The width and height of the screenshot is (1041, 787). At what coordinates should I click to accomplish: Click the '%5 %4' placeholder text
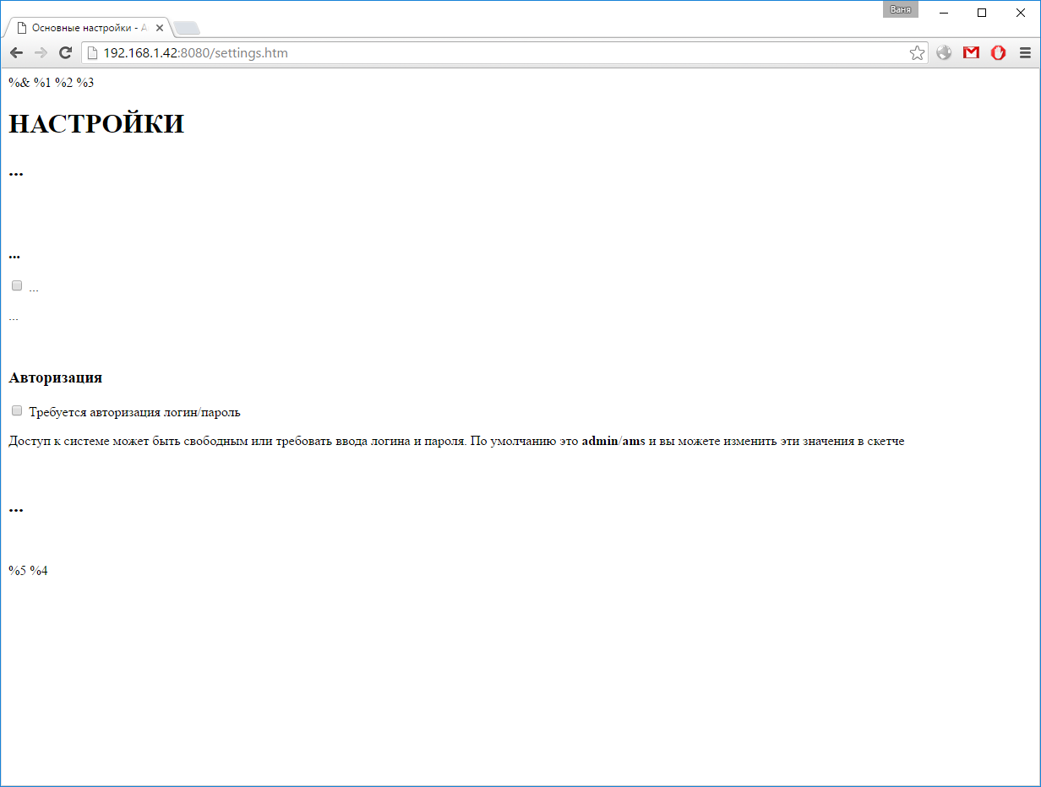29,571
